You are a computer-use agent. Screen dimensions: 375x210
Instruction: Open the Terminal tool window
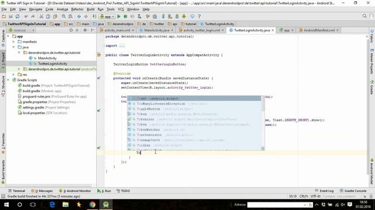point(16,191)
